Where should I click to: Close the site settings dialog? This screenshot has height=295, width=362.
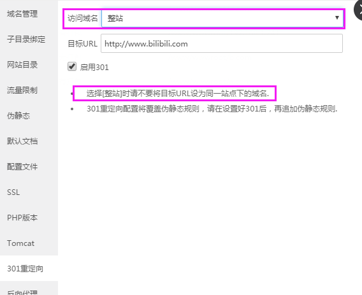(x=358, y=10)
